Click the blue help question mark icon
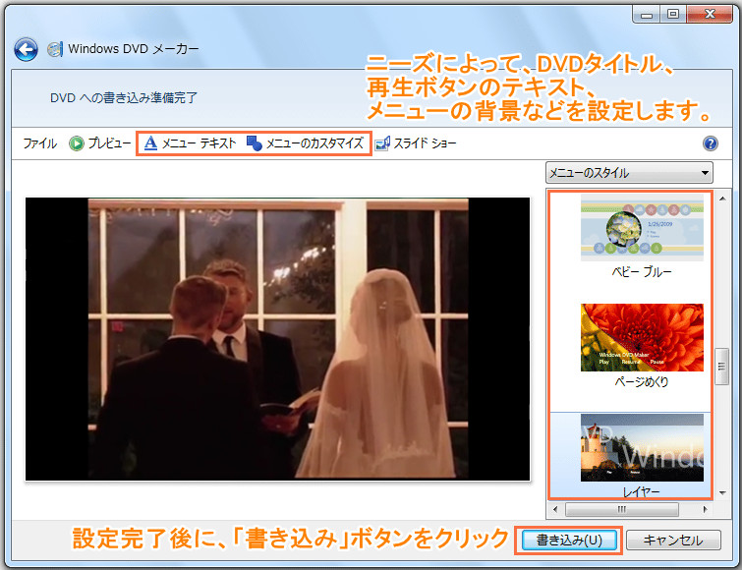 pos(711,143)
